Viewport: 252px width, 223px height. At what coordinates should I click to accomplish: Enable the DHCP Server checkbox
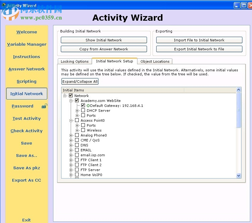[83, 110]
